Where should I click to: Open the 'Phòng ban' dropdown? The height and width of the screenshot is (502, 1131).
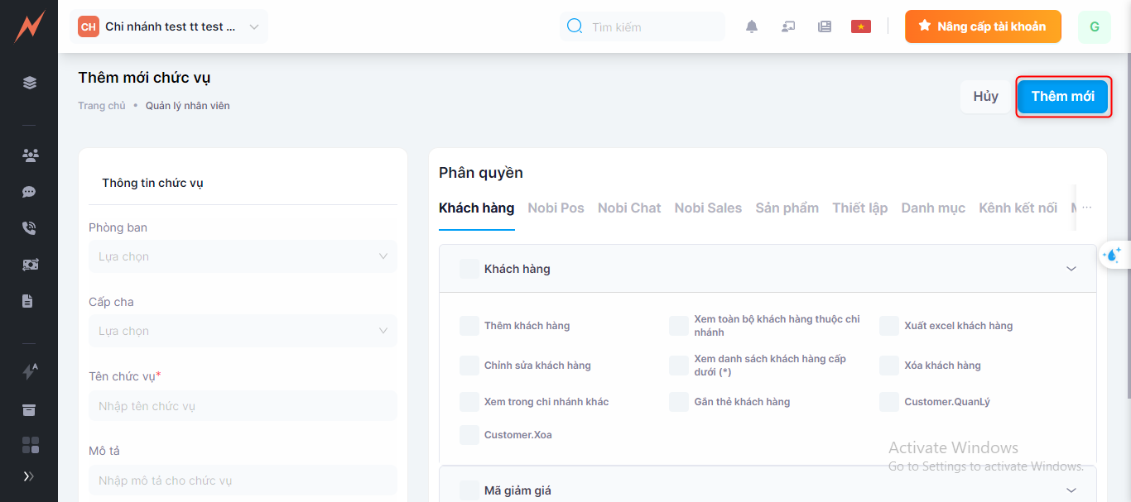(x=243, y=256)
